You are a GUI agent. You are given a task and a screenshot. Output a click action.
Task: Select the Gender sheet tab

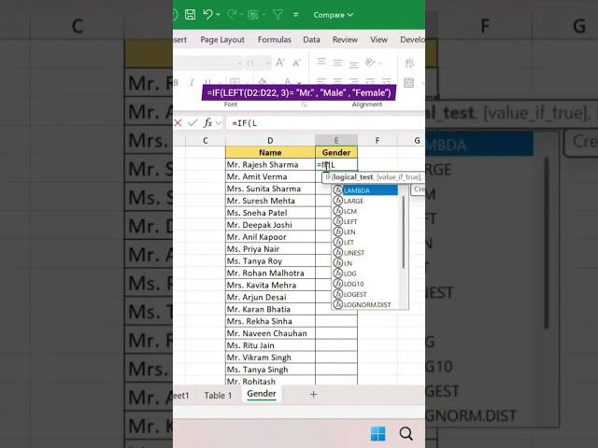262,394
